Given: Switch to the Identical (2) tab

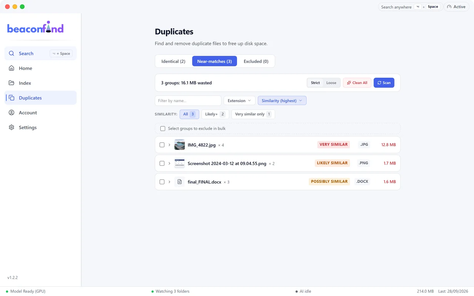Looking at the screenshot, I should [x=173, y=61].
